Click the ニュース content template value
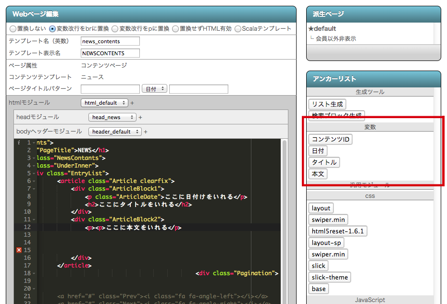 pos(92,77)
